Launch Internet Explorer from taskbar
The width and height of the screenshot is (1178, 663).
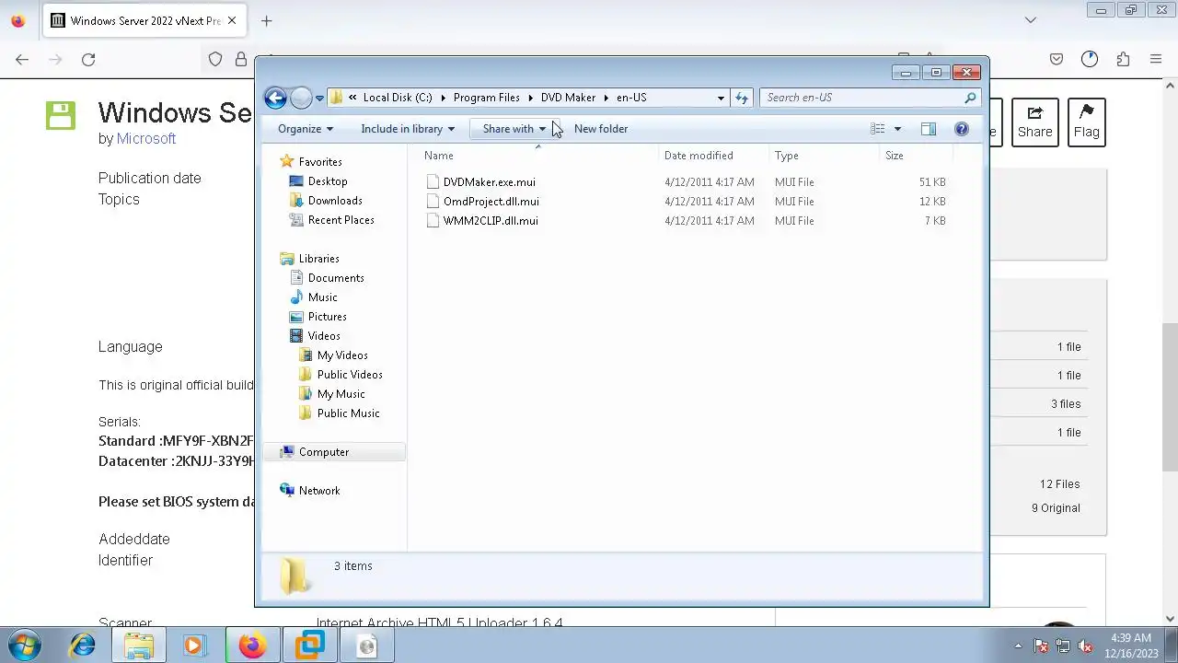coord(83,646)
